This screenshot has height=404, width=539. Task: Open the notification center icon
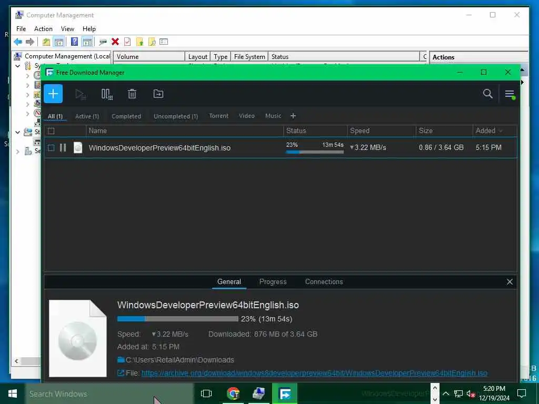(x=522, y=393)
